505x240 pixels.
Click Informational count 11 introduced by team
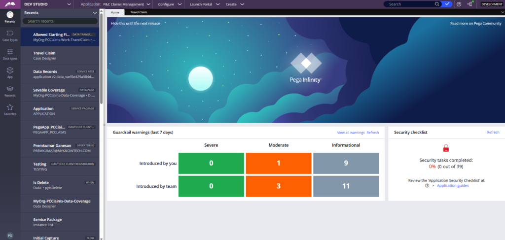click(346, 186)
